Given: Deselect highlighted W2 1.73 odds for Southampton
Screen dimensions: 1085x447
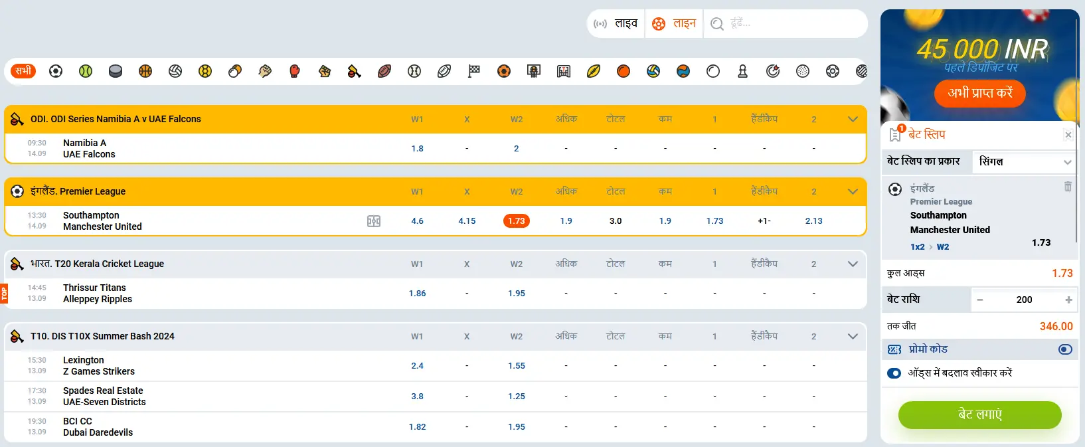Looking at the screenshot, I should point(517,221).
